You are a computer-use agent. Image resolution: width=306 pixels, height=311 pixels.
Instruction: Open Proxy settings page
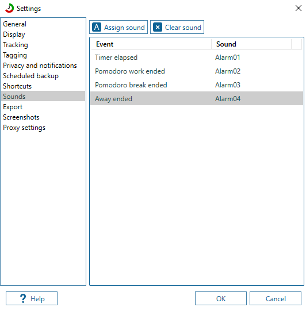(x=24, y=128)
